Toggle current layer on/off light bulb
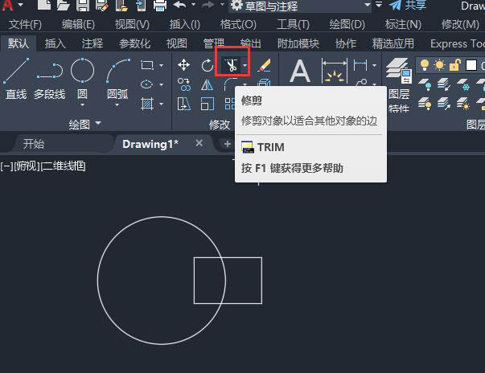Image resolution: width=485 pixels, height=373 pixels. 425,65
